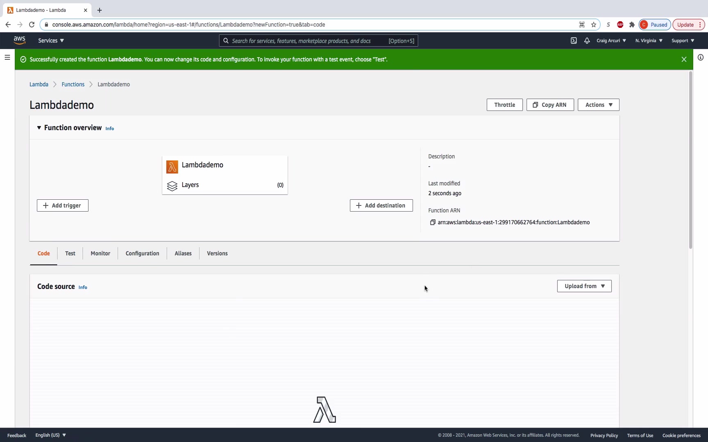Switch to the Monitor tab

coord(100,253)
